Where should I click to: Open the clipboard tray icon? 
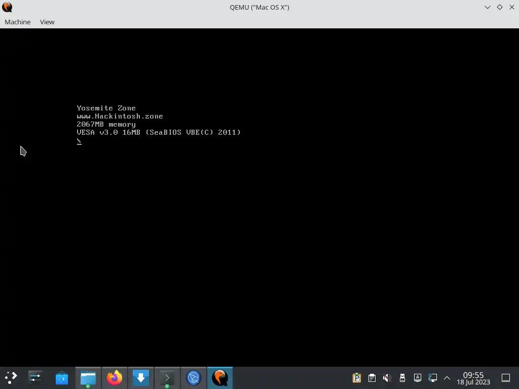[372, 377]
